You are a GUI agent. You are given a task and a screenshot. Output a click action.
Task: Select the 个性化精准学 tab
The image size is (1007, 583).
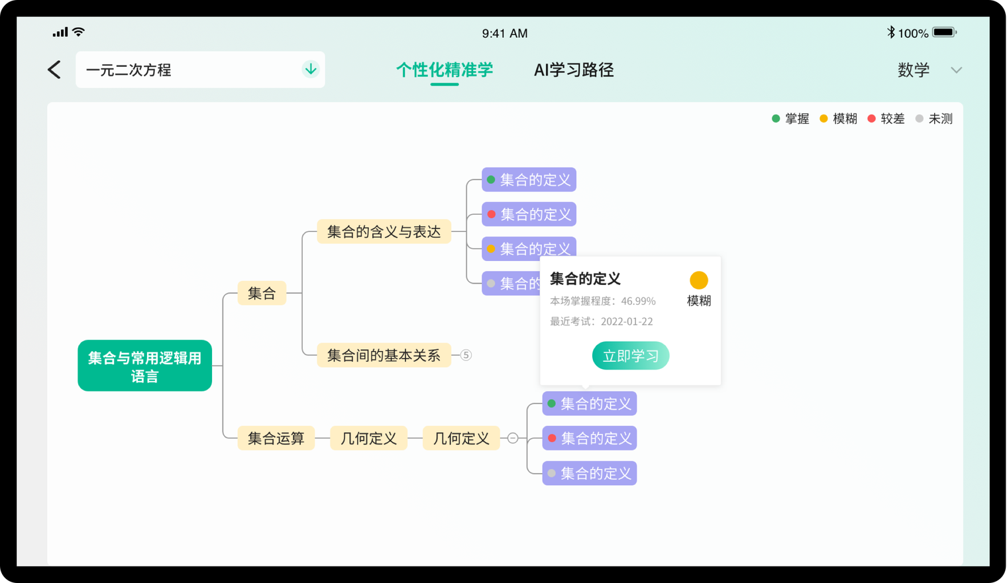[x=445, y=70]
